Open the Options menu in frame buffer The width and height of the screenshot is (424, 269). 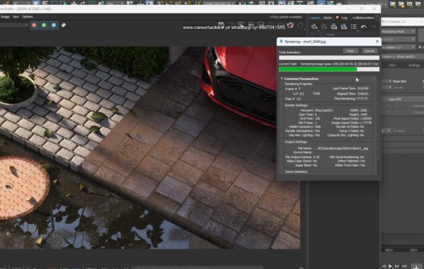point(28,16)
